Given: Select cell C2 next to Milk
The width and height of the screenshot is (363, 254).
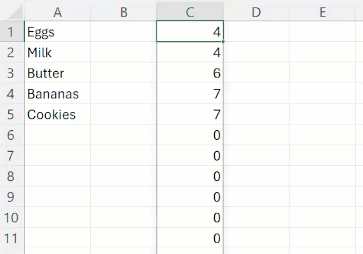Looking at the screenshot, I should (x=190, y=52).
